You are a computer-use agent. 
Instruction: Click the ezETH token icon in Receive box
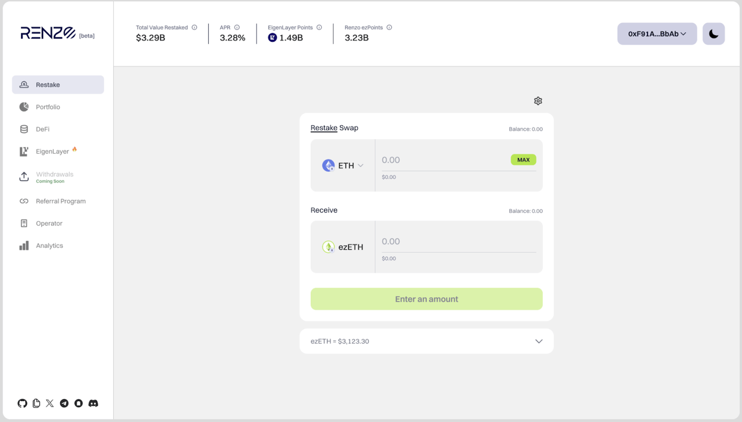click(328, 247)
